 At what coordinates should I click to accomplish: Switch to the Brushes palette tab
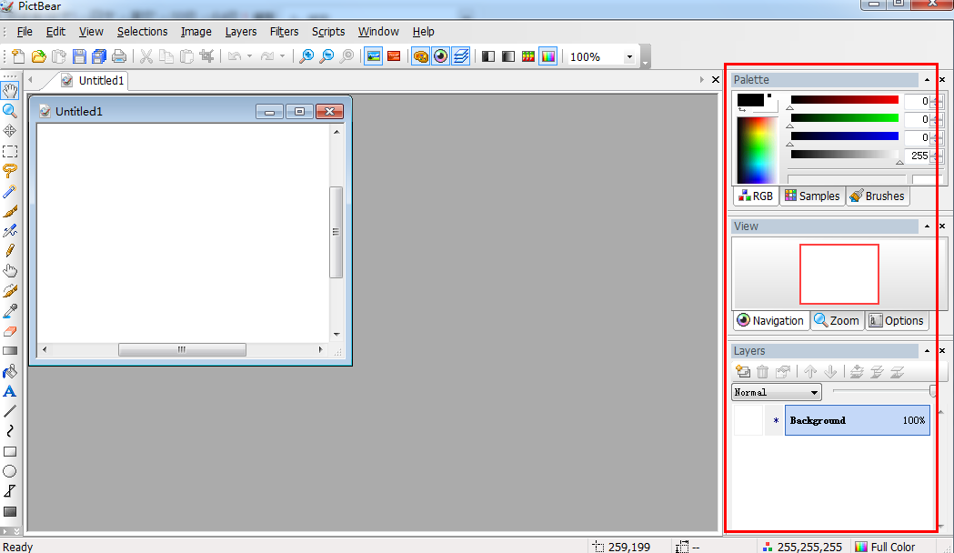coord(878,196)
